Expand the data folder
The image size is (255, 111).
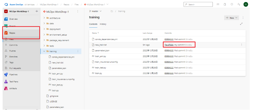tap(44, 23)
